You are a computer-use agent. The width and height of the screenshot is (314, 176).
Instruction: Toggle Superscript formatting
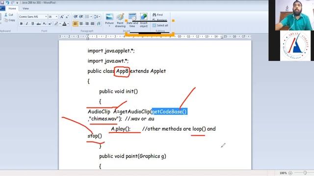coord(50,24)
